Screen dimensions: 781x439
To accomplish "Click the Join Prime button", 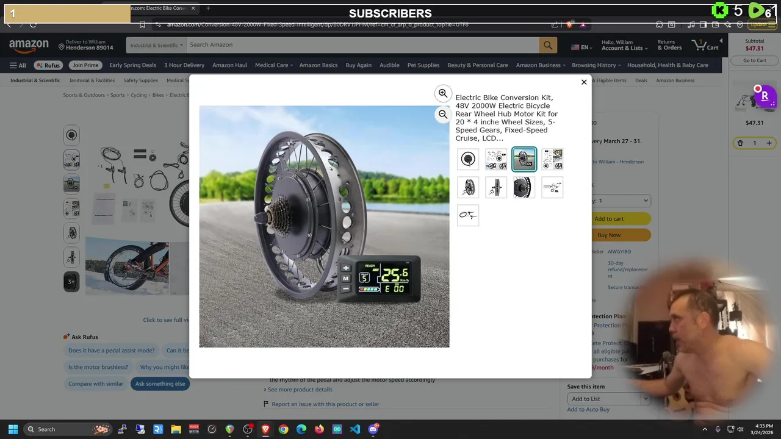I will [85, 65].
